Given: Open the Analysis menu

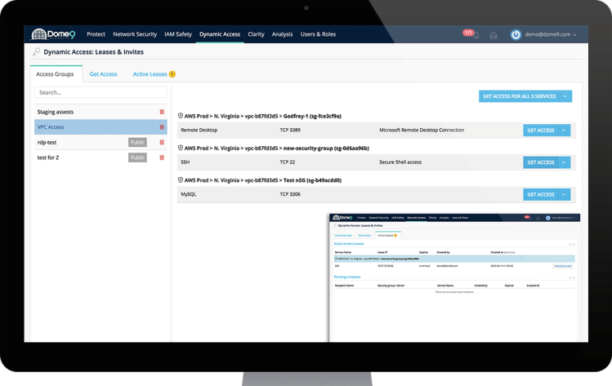Looking at the screenshot, I should pyautogui.click(x=282, y=34).
